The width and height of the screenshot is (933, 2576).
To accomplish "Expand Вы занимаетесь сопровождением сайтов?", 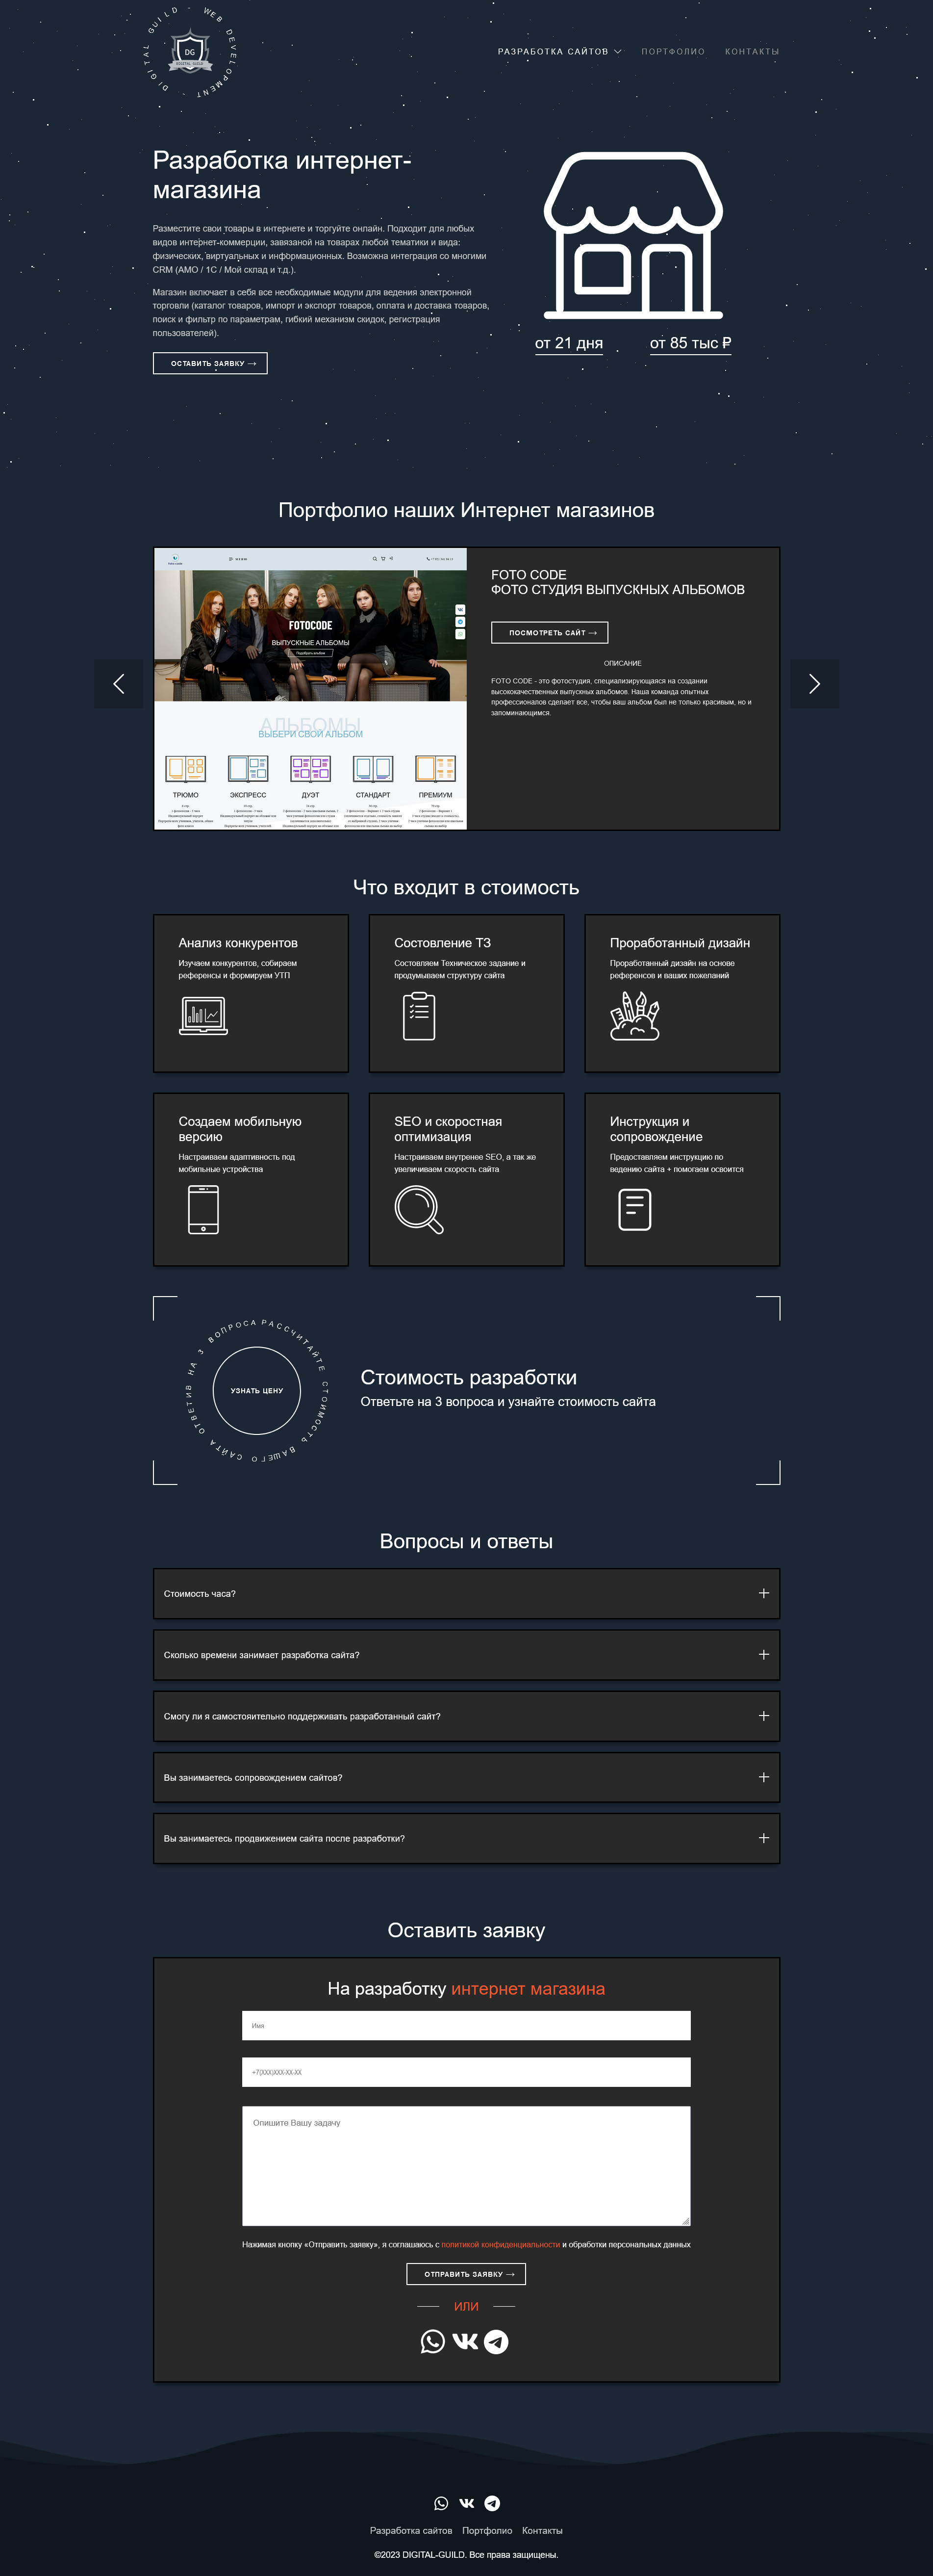I will click(467, 1777).
